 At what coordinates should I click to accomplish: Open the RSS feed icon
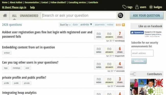point(123,25)
